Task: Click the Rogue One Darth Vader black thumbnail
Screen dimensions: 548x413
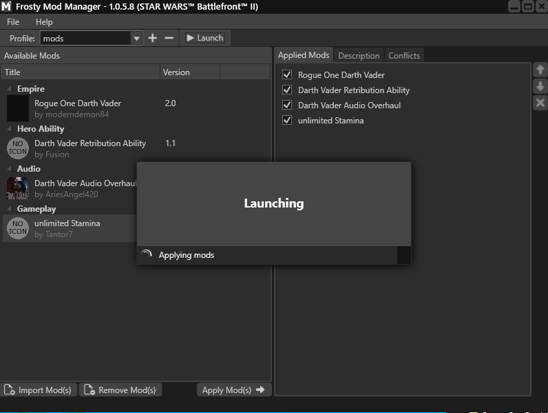Action: pyautogui.click(x=18, y=108)
